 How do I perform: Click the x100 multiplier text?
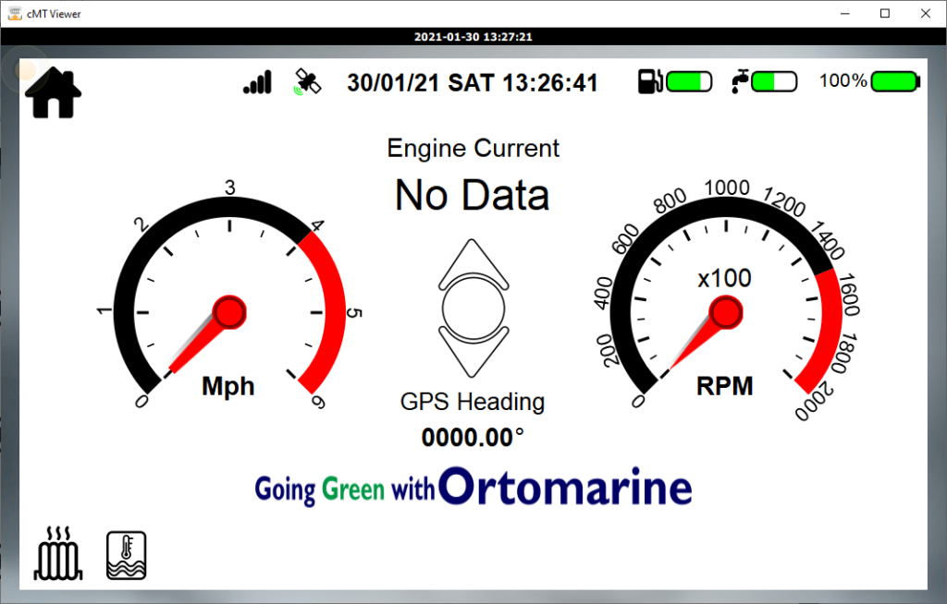coord(724,278)
